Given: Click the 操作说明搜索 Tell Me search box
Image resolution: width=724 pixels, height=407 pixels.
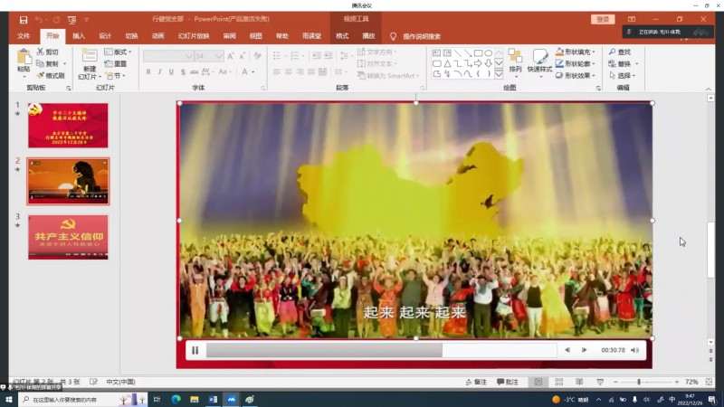Looking at the screenshot, I should [422, 36].
